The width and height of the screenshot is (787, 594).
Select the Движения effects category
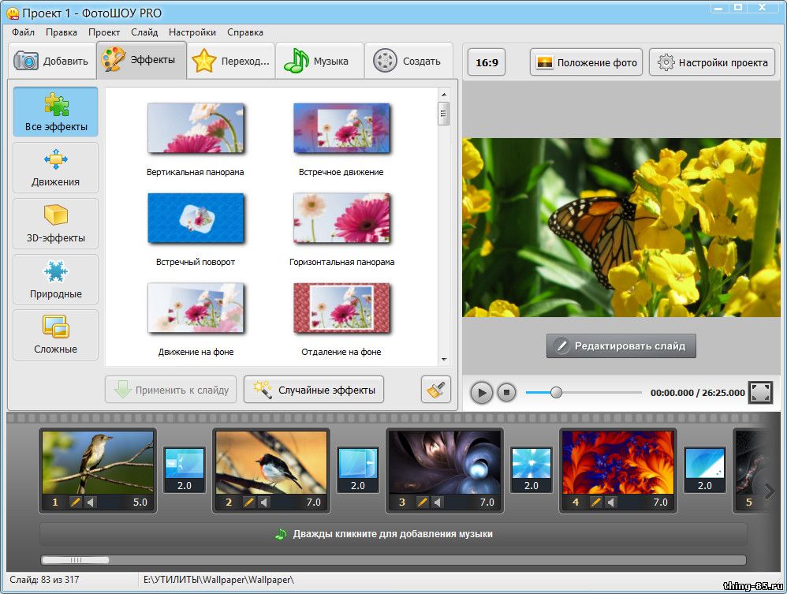click(x=56, y=168)
